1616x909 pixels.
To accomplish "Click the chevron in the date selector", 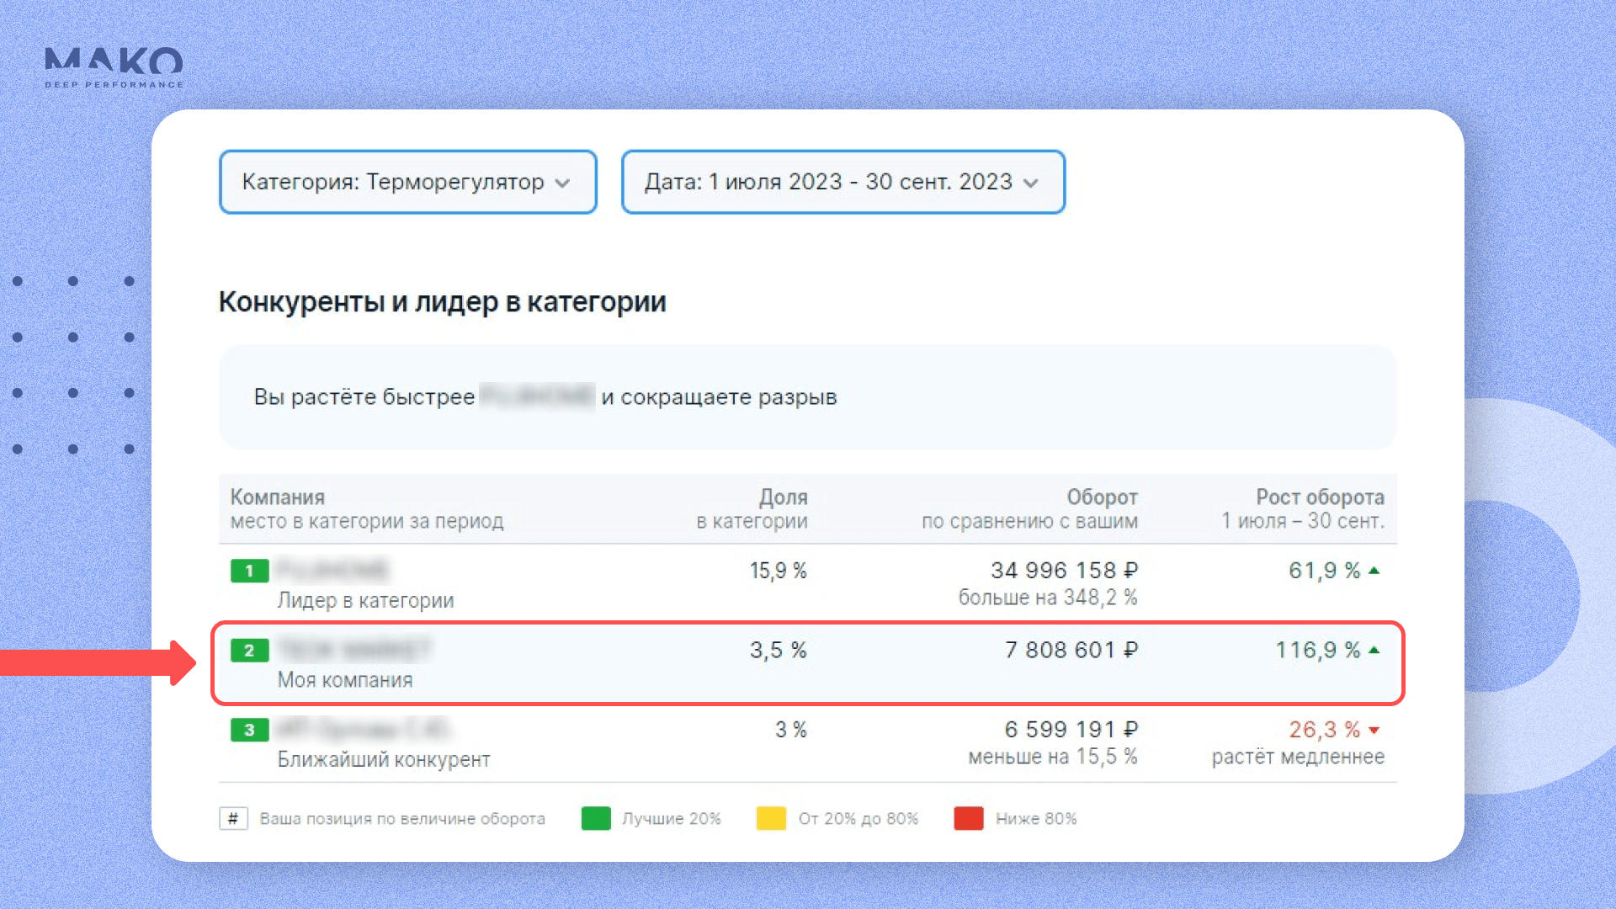I will [x=1031, y=183].
